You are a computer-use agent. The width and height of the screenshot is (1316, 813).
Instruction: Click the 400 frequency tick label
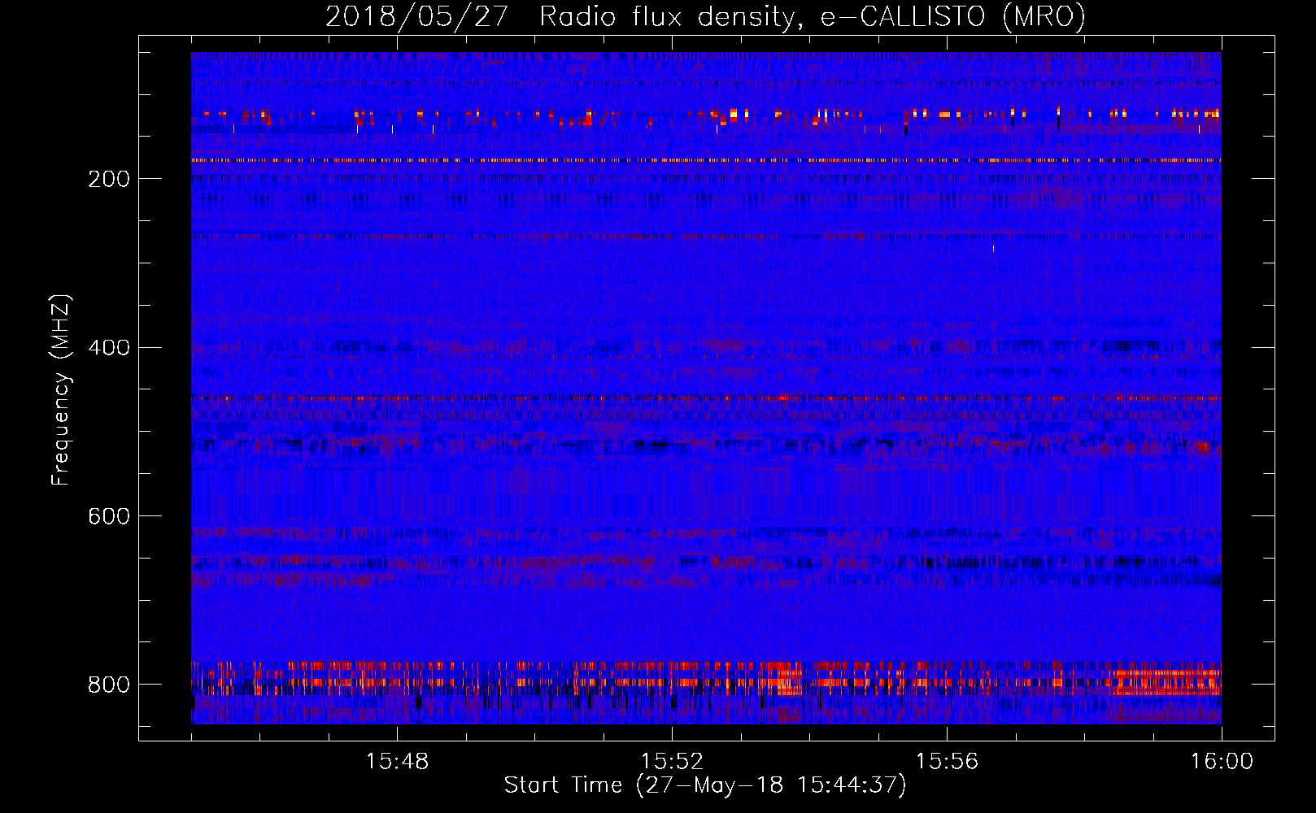(109, 348)
